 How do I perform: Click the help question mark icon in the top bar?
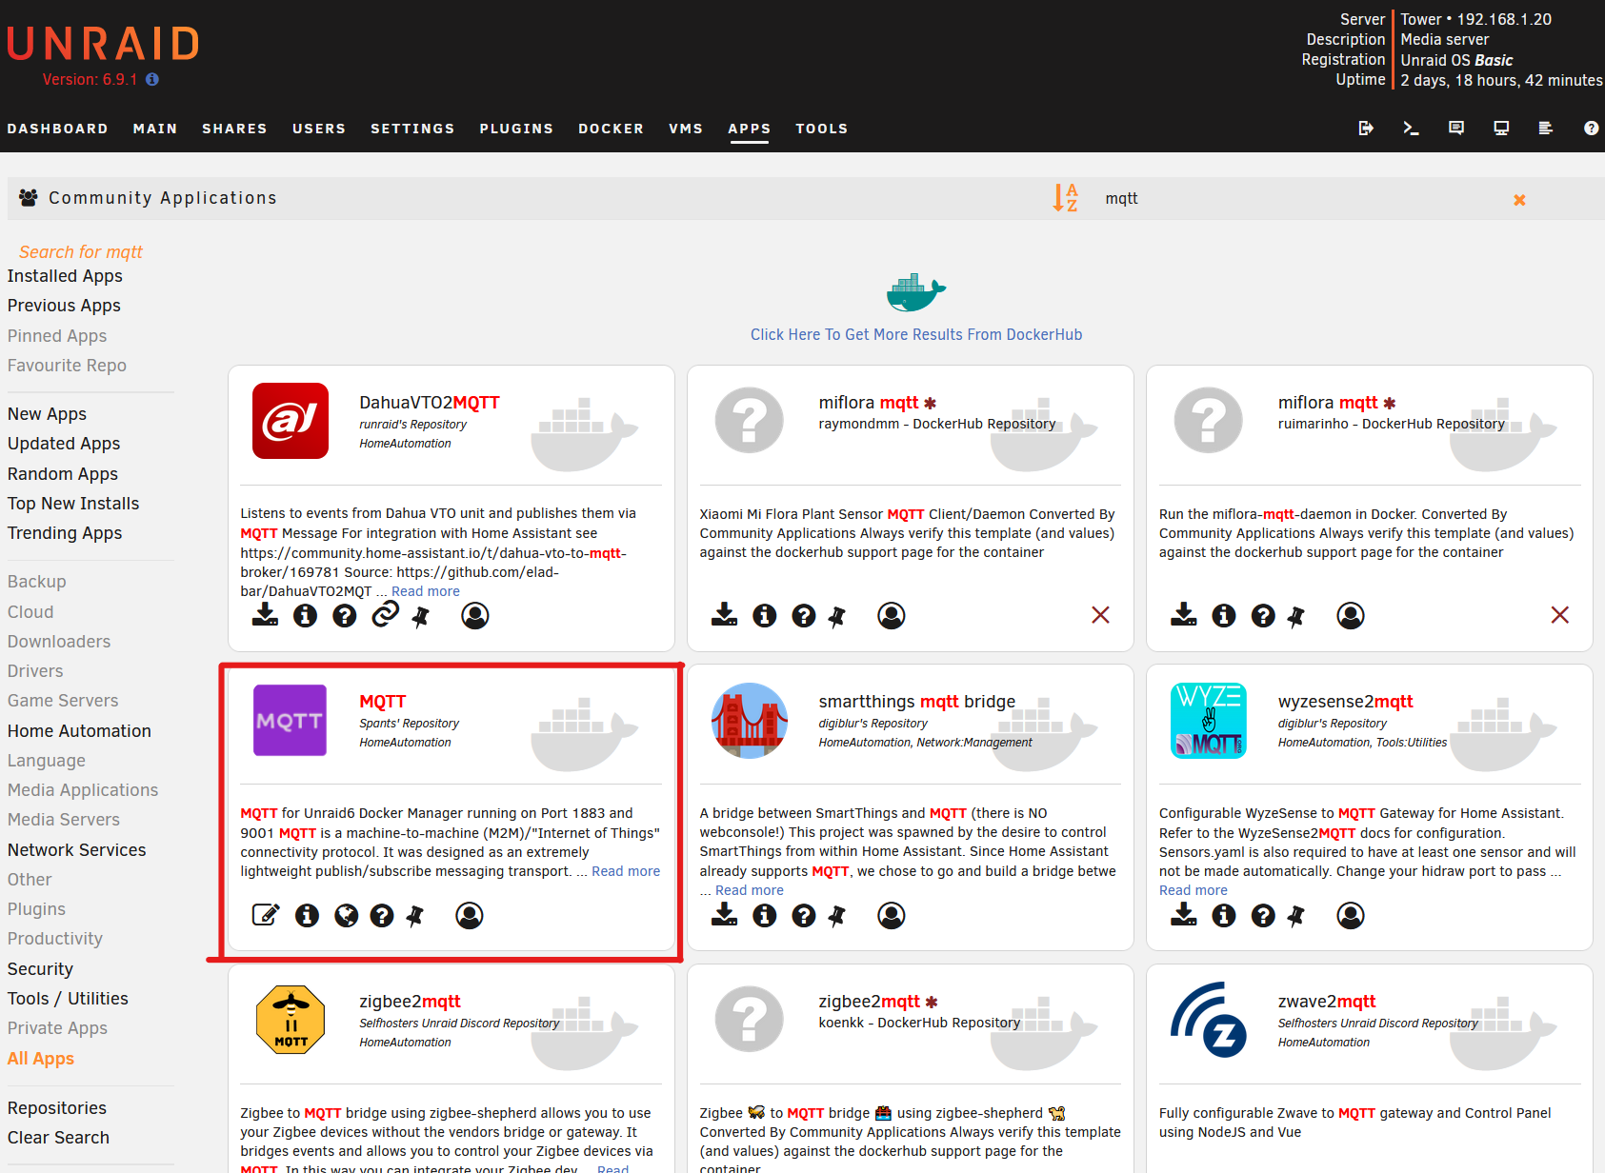click(1591, 128)
